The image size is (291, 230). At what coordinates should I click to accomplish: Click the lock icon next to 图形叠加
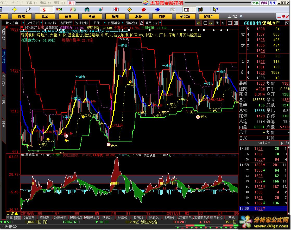point(142,23)
